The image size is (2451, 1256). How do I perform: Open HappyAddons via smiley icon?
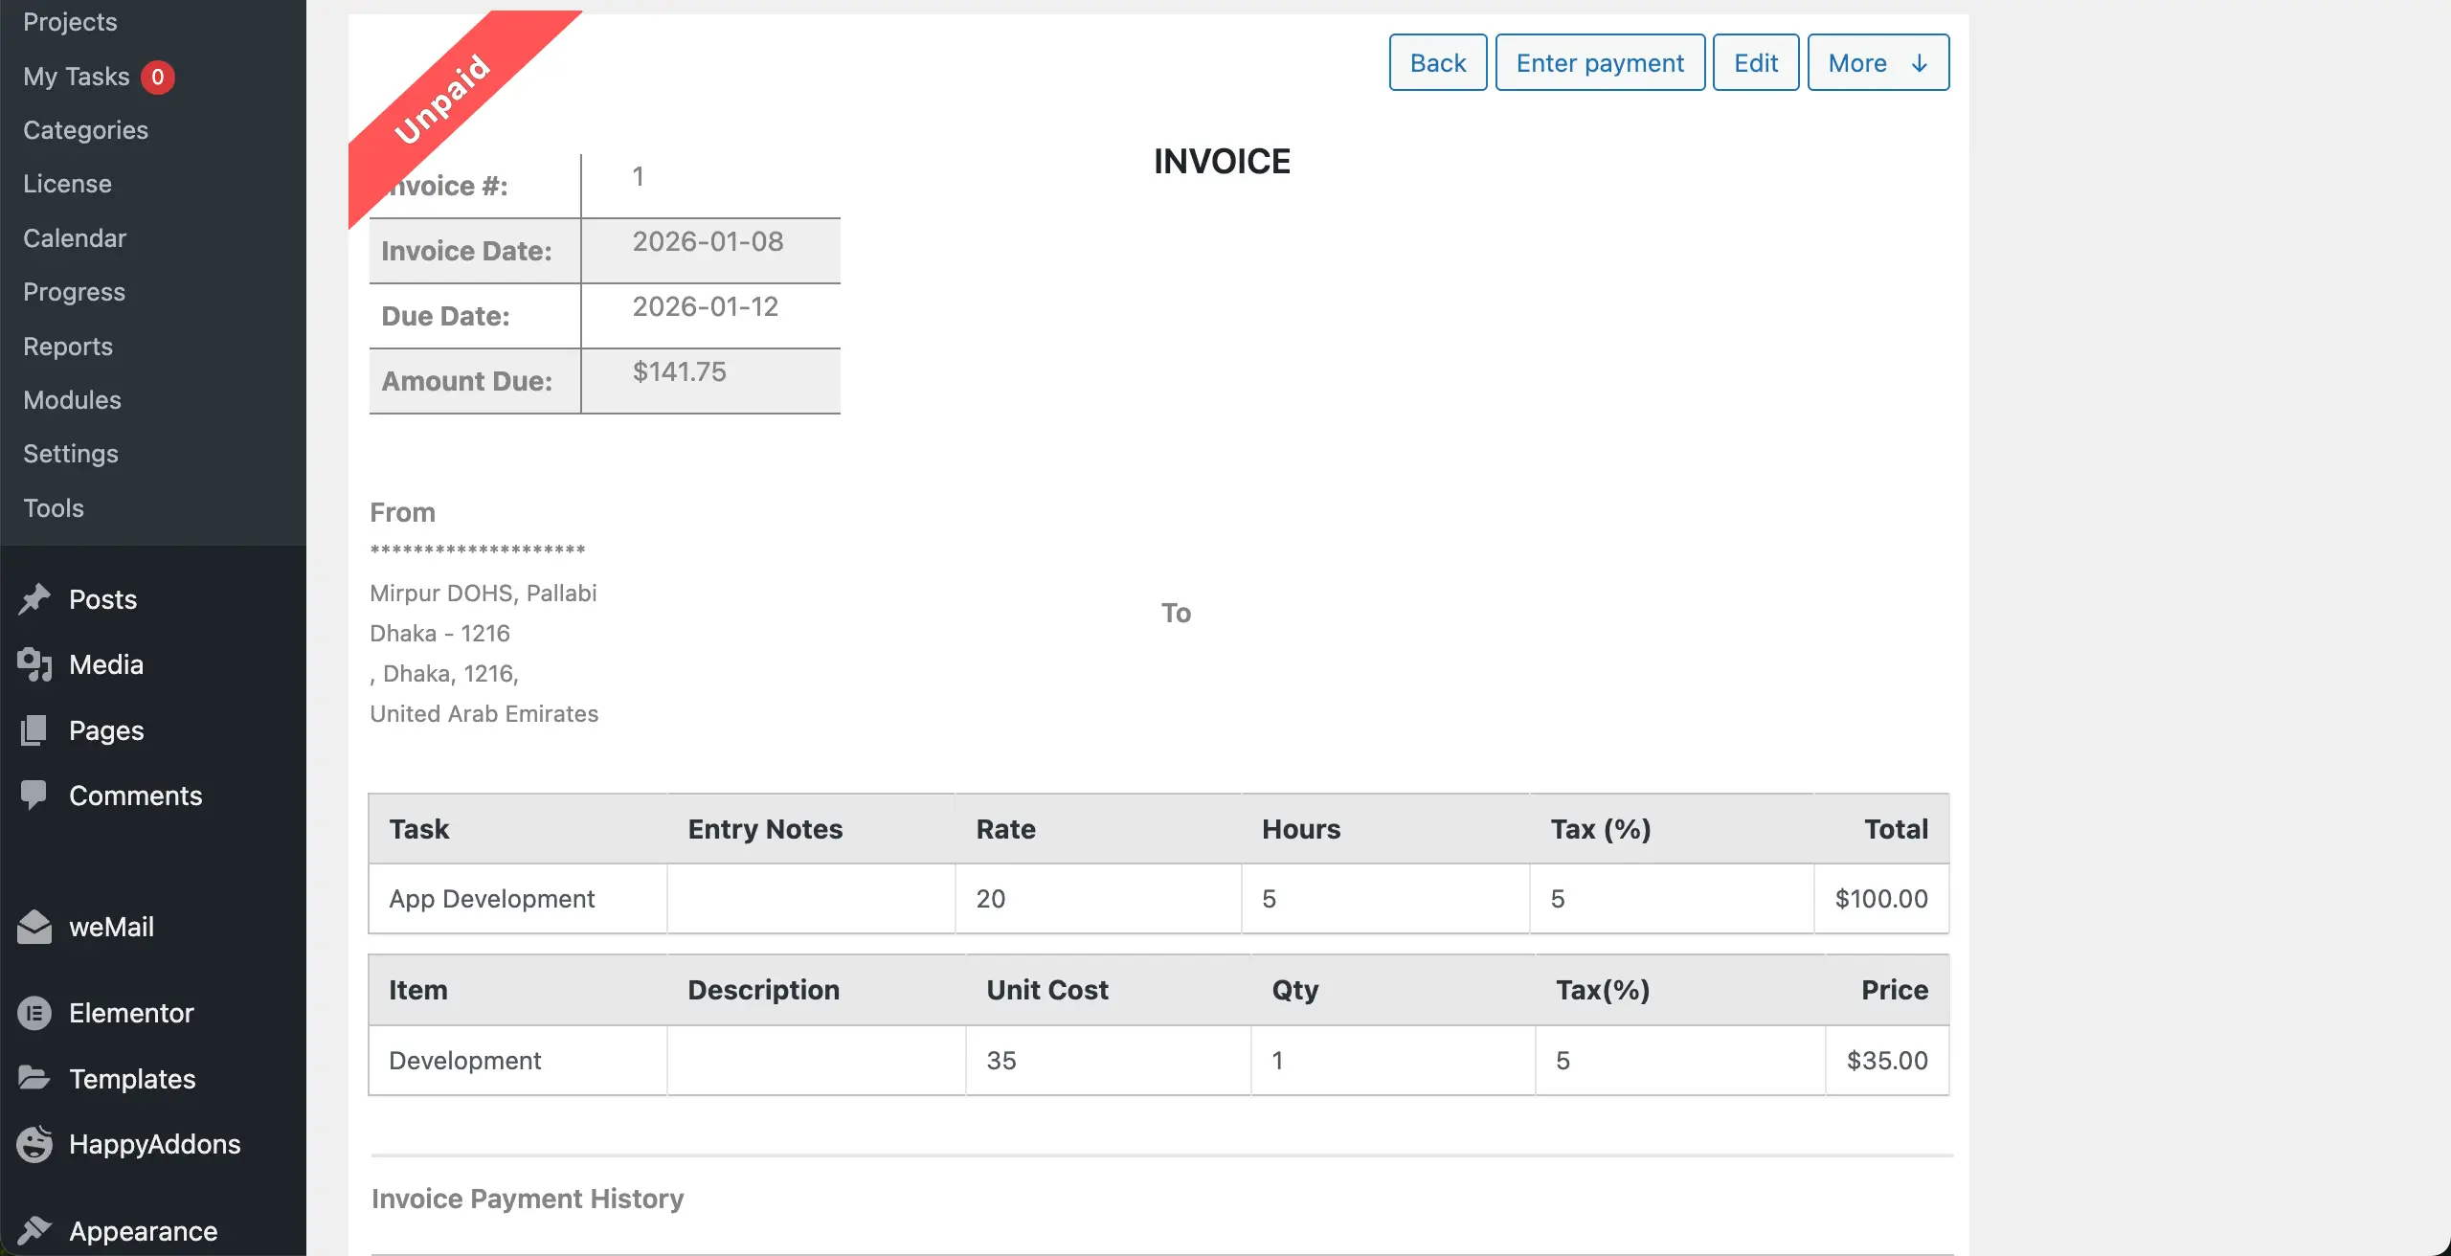(34, 1143)
